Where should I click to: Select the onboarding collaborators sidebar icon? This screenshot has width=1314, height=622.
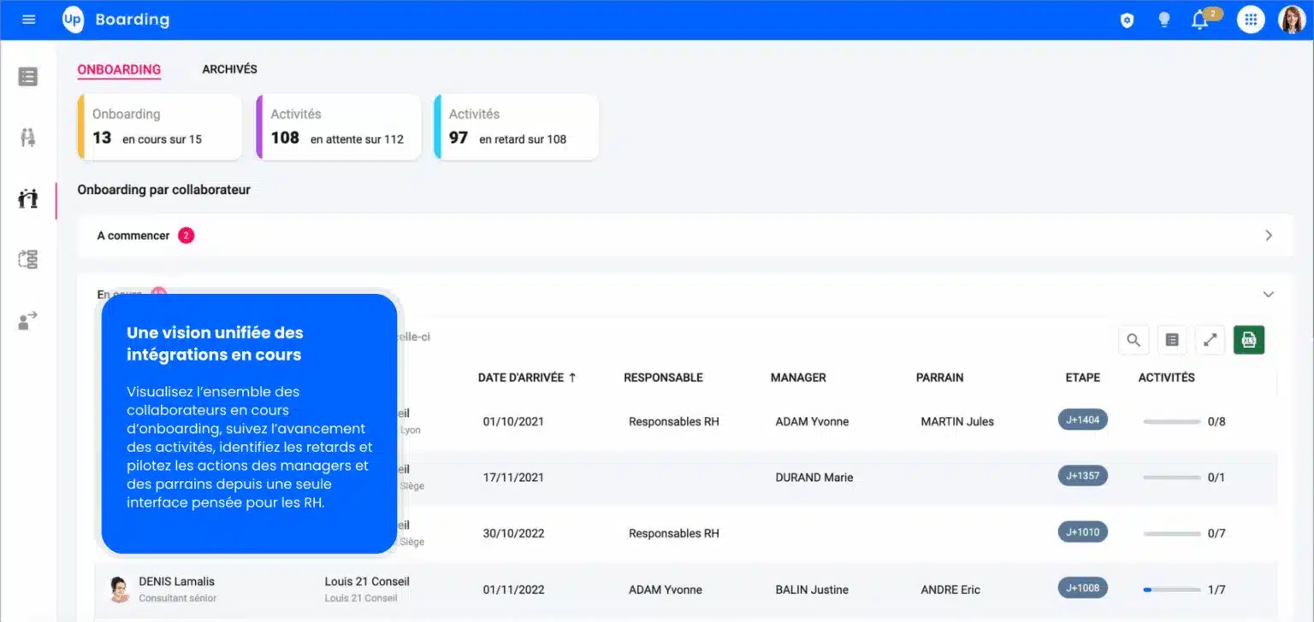click(27, 198)
